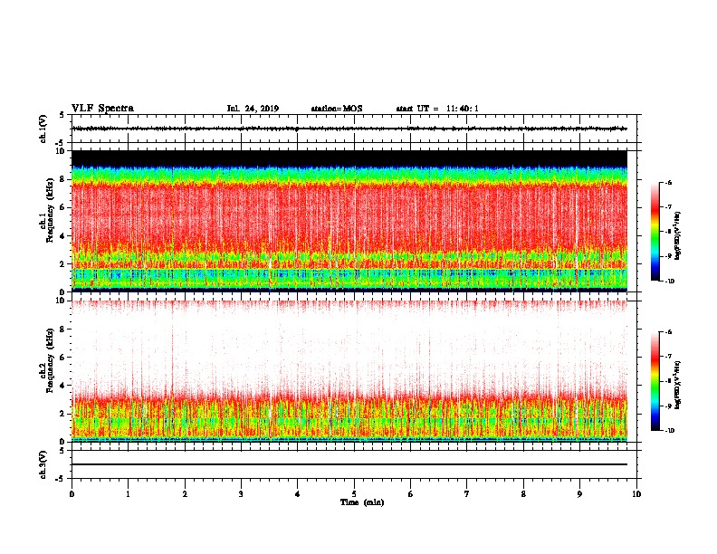Viewport: 717px width, 554px height.
Task: Click the "VLF Spectra" plot title
Action: 102,109
